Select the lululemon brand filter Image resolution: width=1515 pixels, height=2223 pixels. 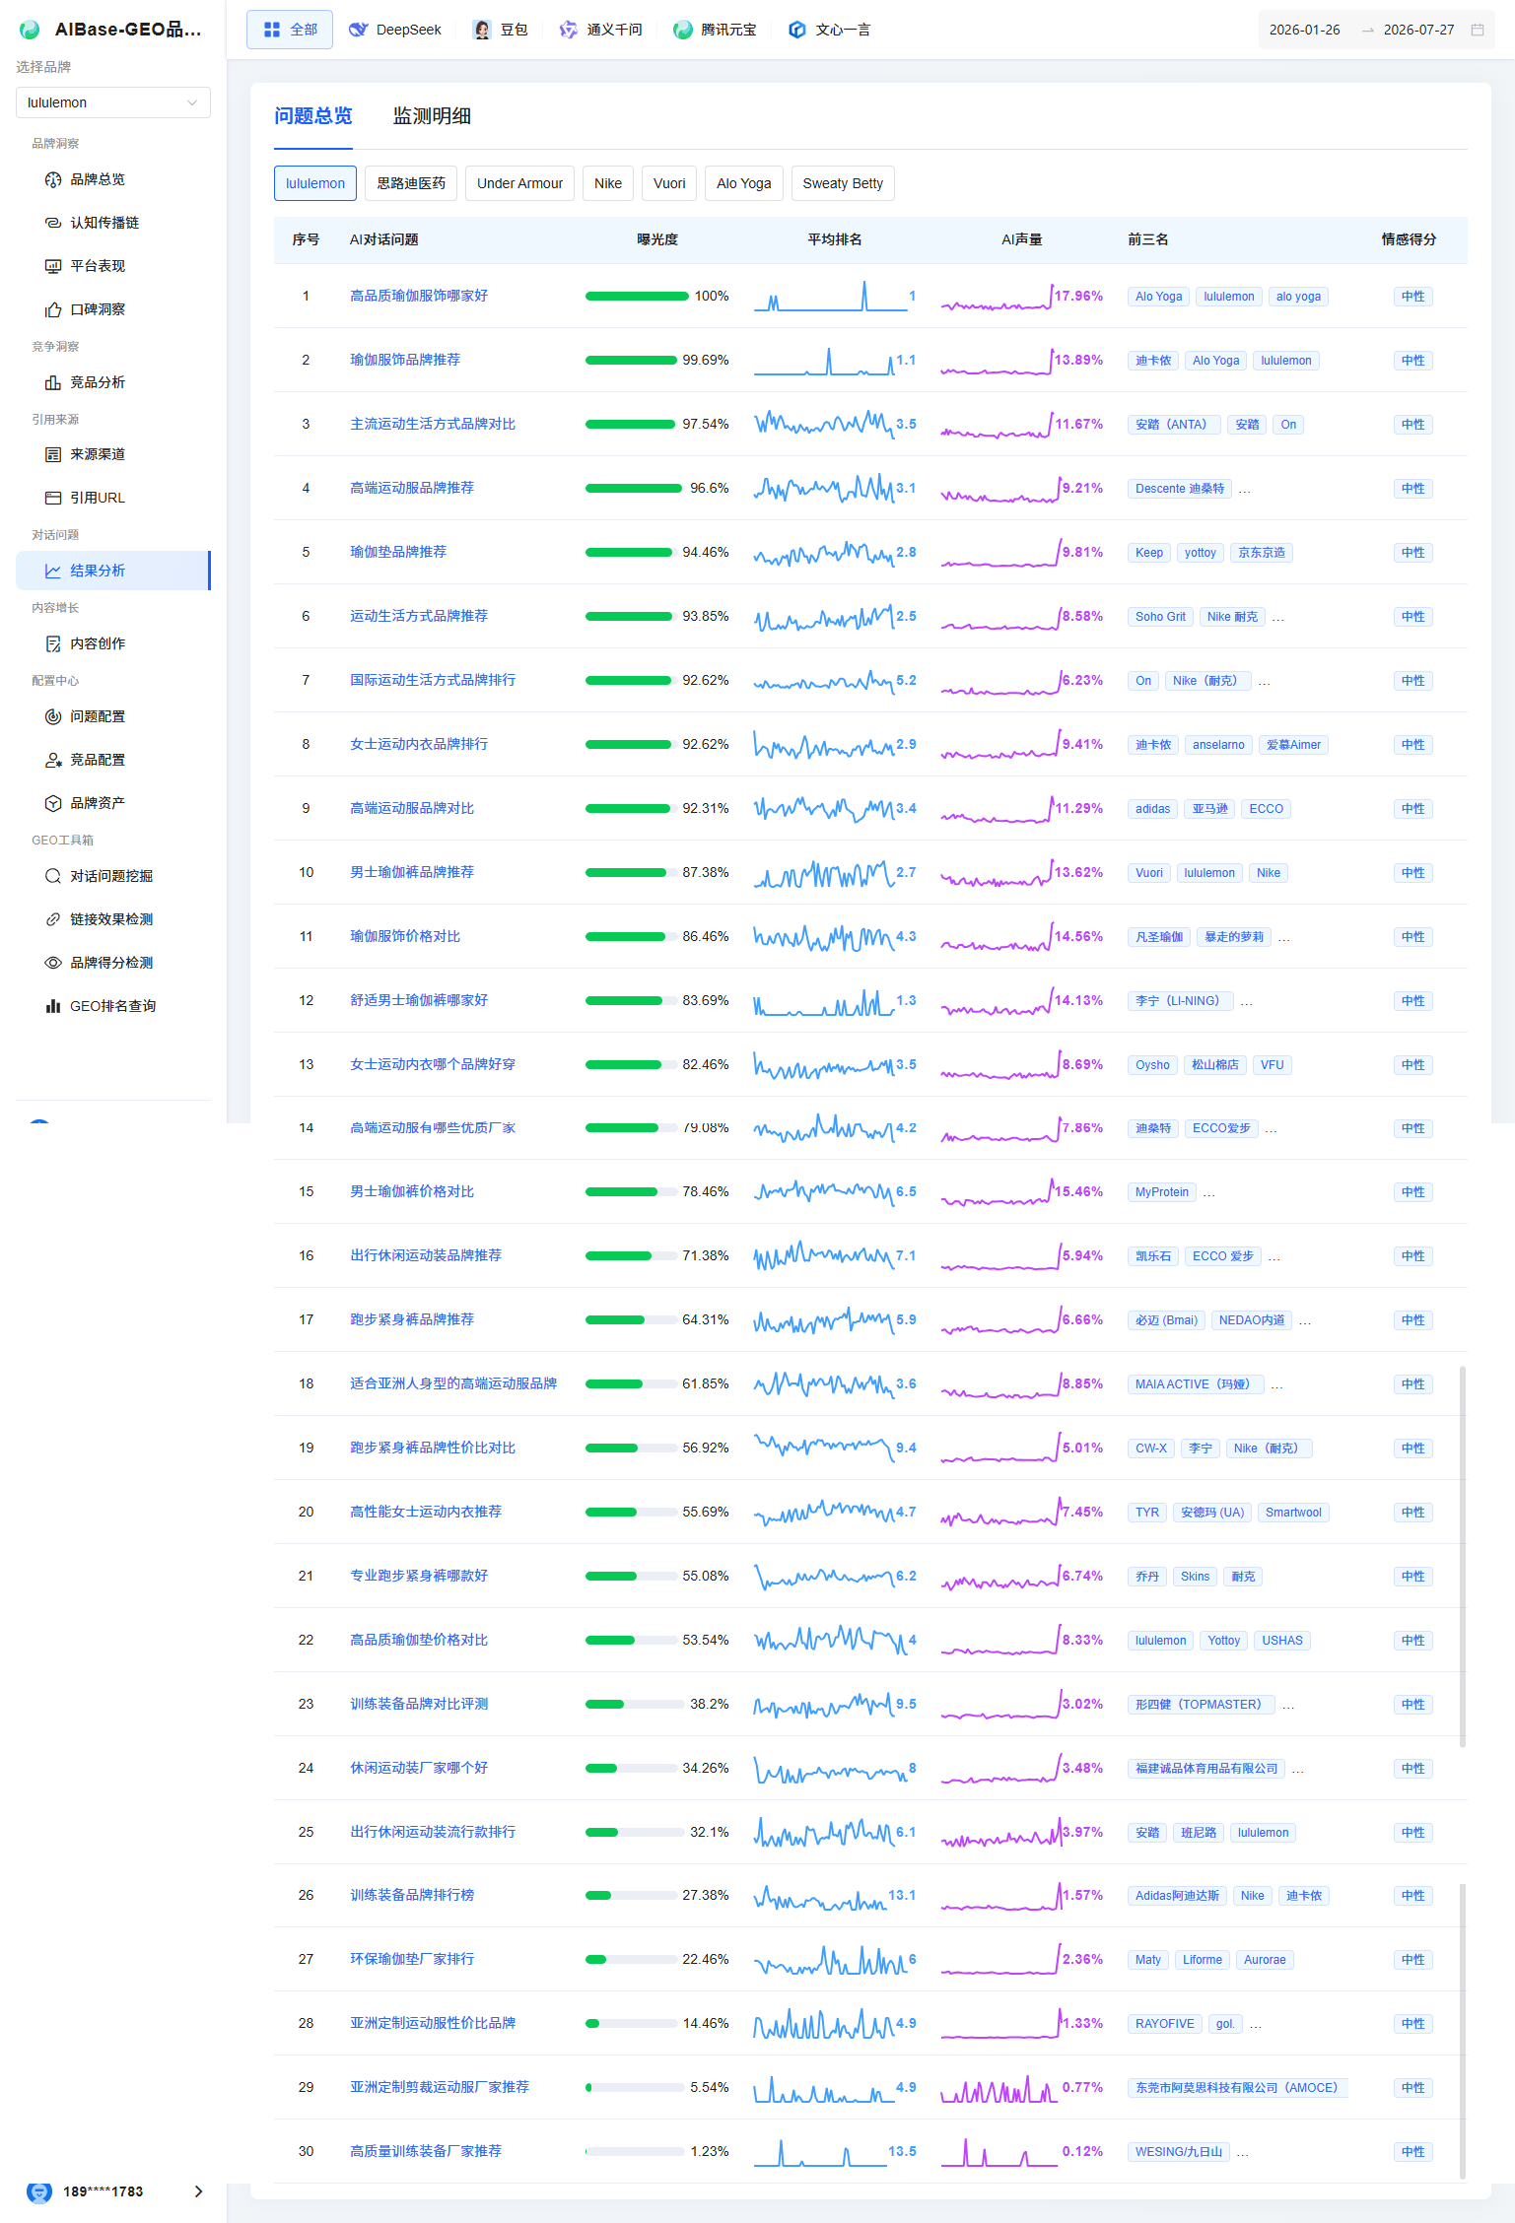315,183
